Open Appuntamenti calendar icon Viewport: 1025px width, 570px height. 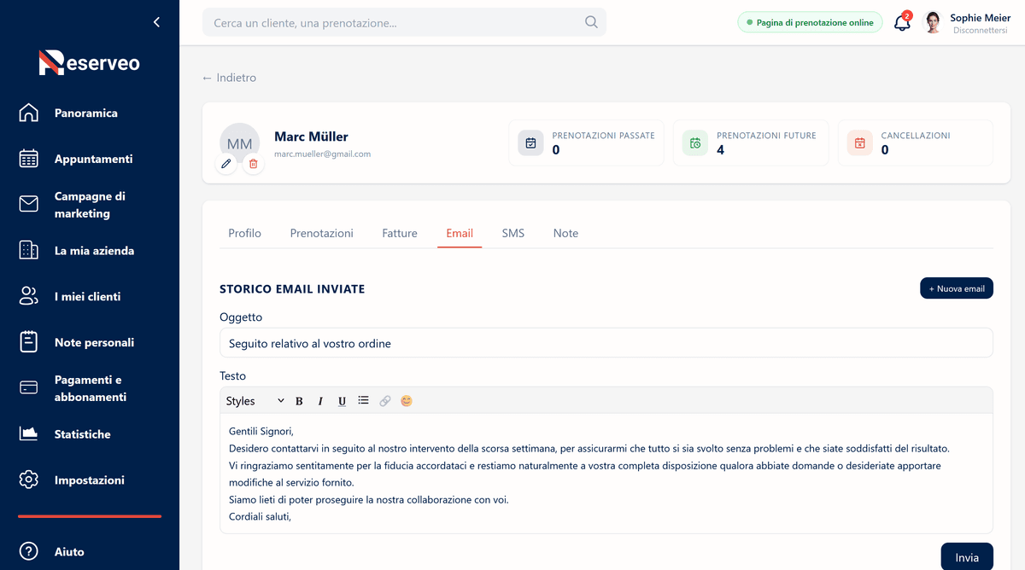(29, 159)
